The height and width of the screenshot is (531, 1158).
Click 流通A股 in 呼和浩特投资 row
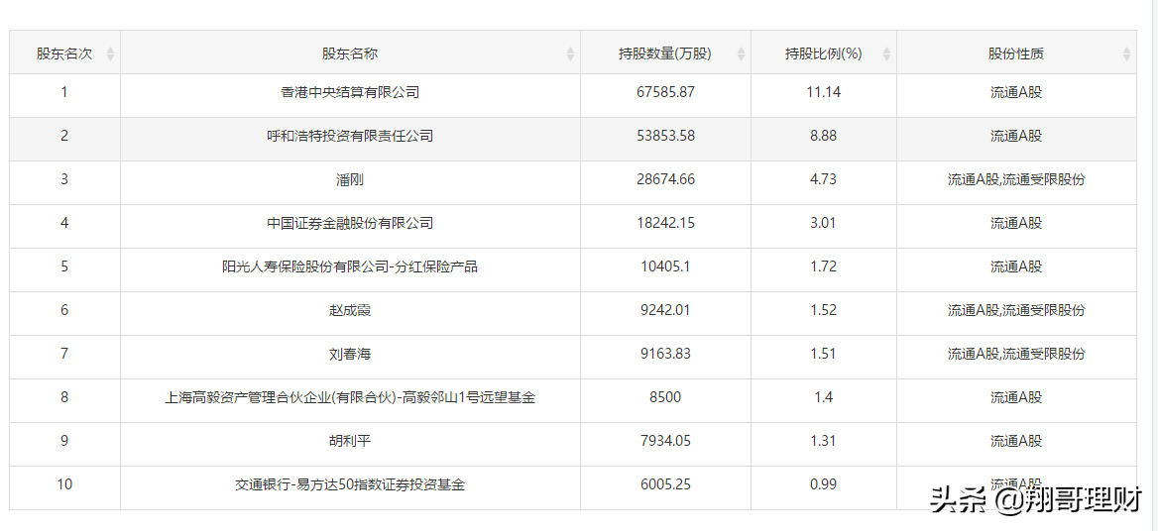[x=1016, y=136]
